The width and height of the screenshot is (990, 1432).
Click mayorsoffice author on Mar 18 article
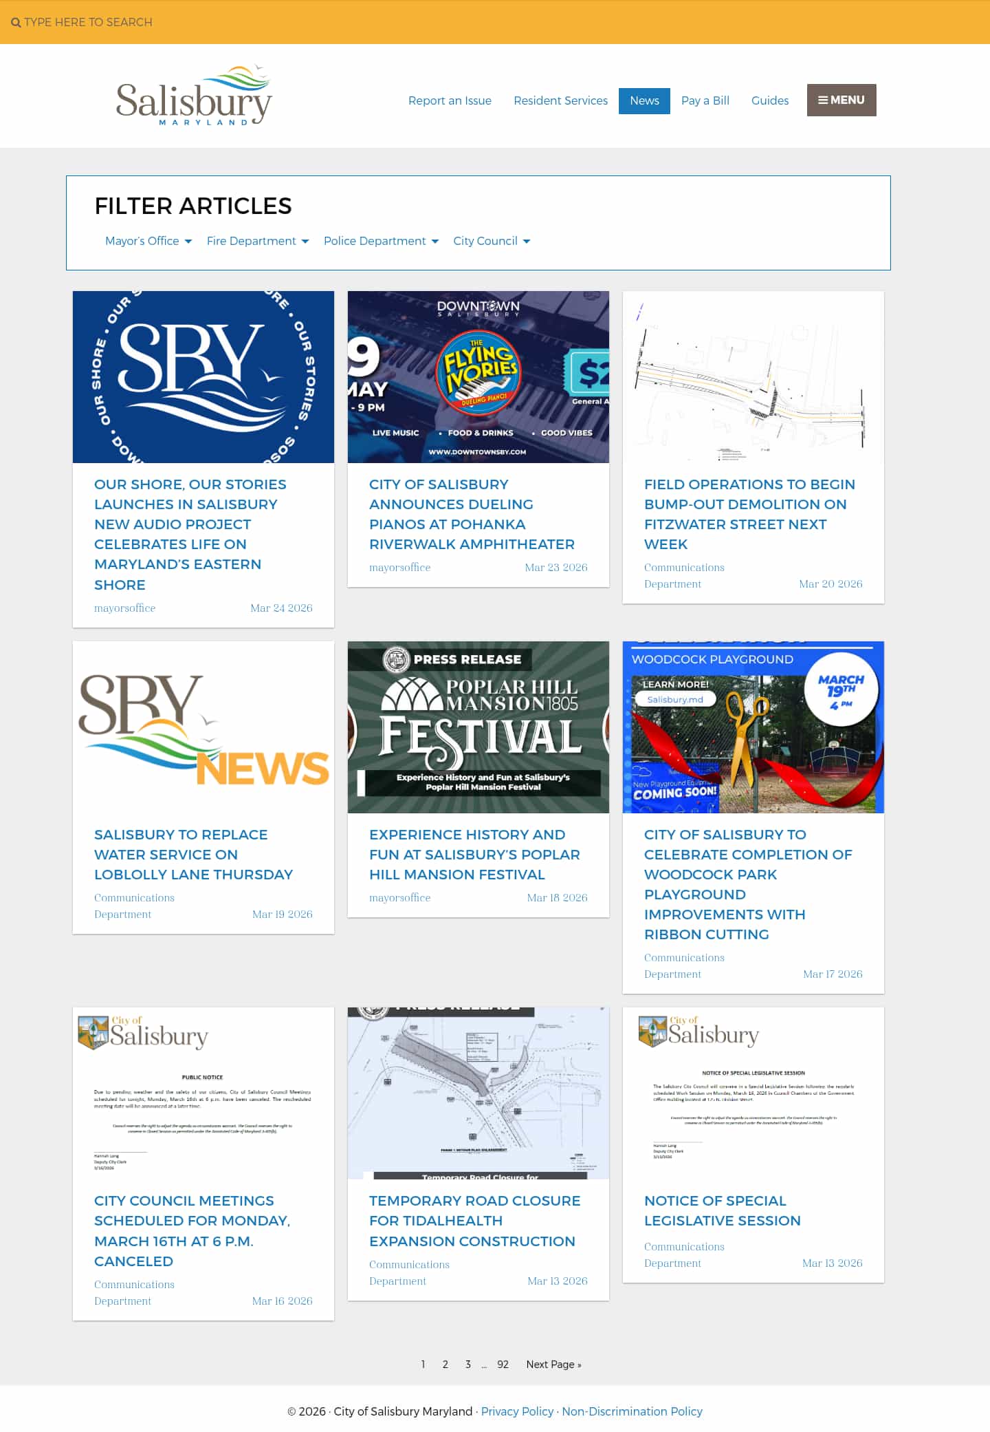click(399, 898)
